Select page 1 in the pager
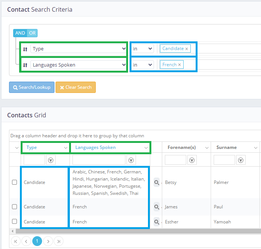261x249 pixels. pos(37,241)
